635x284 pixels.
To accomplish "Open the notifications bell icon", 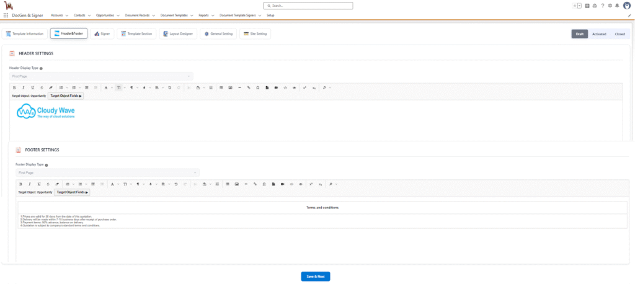I will click(x=616, y=6).
